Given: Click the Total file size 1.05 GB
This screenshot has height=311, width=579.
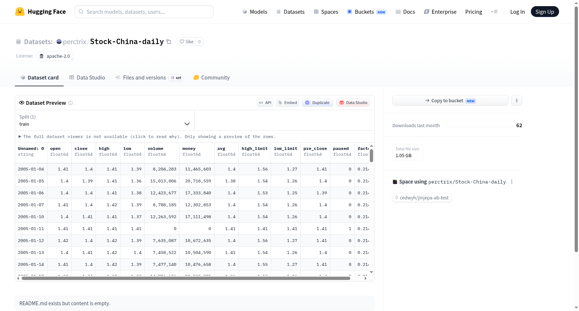Looking at the screenshot, I should tap(407, 152).
